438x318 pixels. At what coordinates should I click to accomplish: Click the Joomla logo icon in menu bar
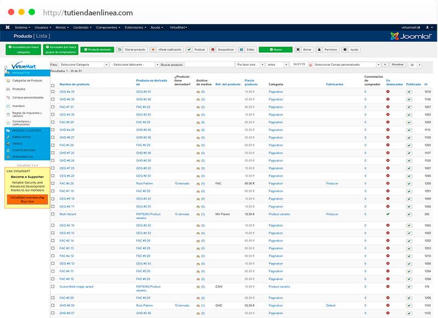7,27
